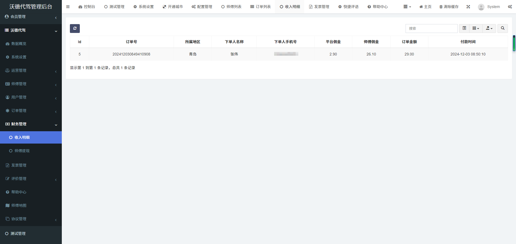Expand 评价管理 sidebar menu
The height and width of the screenshot is (244, 516).
tap(31, 179)
